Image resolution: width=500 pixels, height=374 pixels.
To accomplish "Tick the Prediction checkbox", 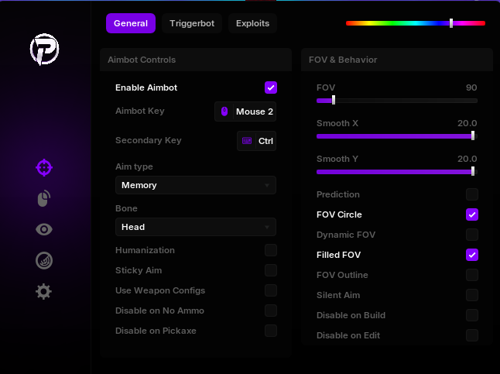I will (471, 194).
